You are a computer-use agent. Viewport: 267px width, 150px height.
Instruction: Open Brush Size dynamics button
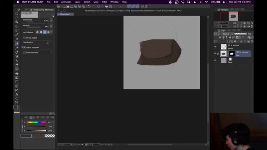click(x=51, y=20)
